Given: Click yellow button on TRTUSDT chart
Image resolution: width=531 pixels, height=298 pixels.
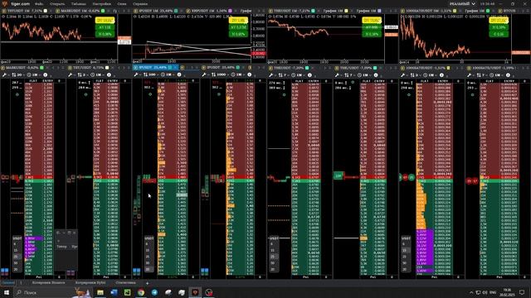Looking at the screenshot, I should coord(105,21).
